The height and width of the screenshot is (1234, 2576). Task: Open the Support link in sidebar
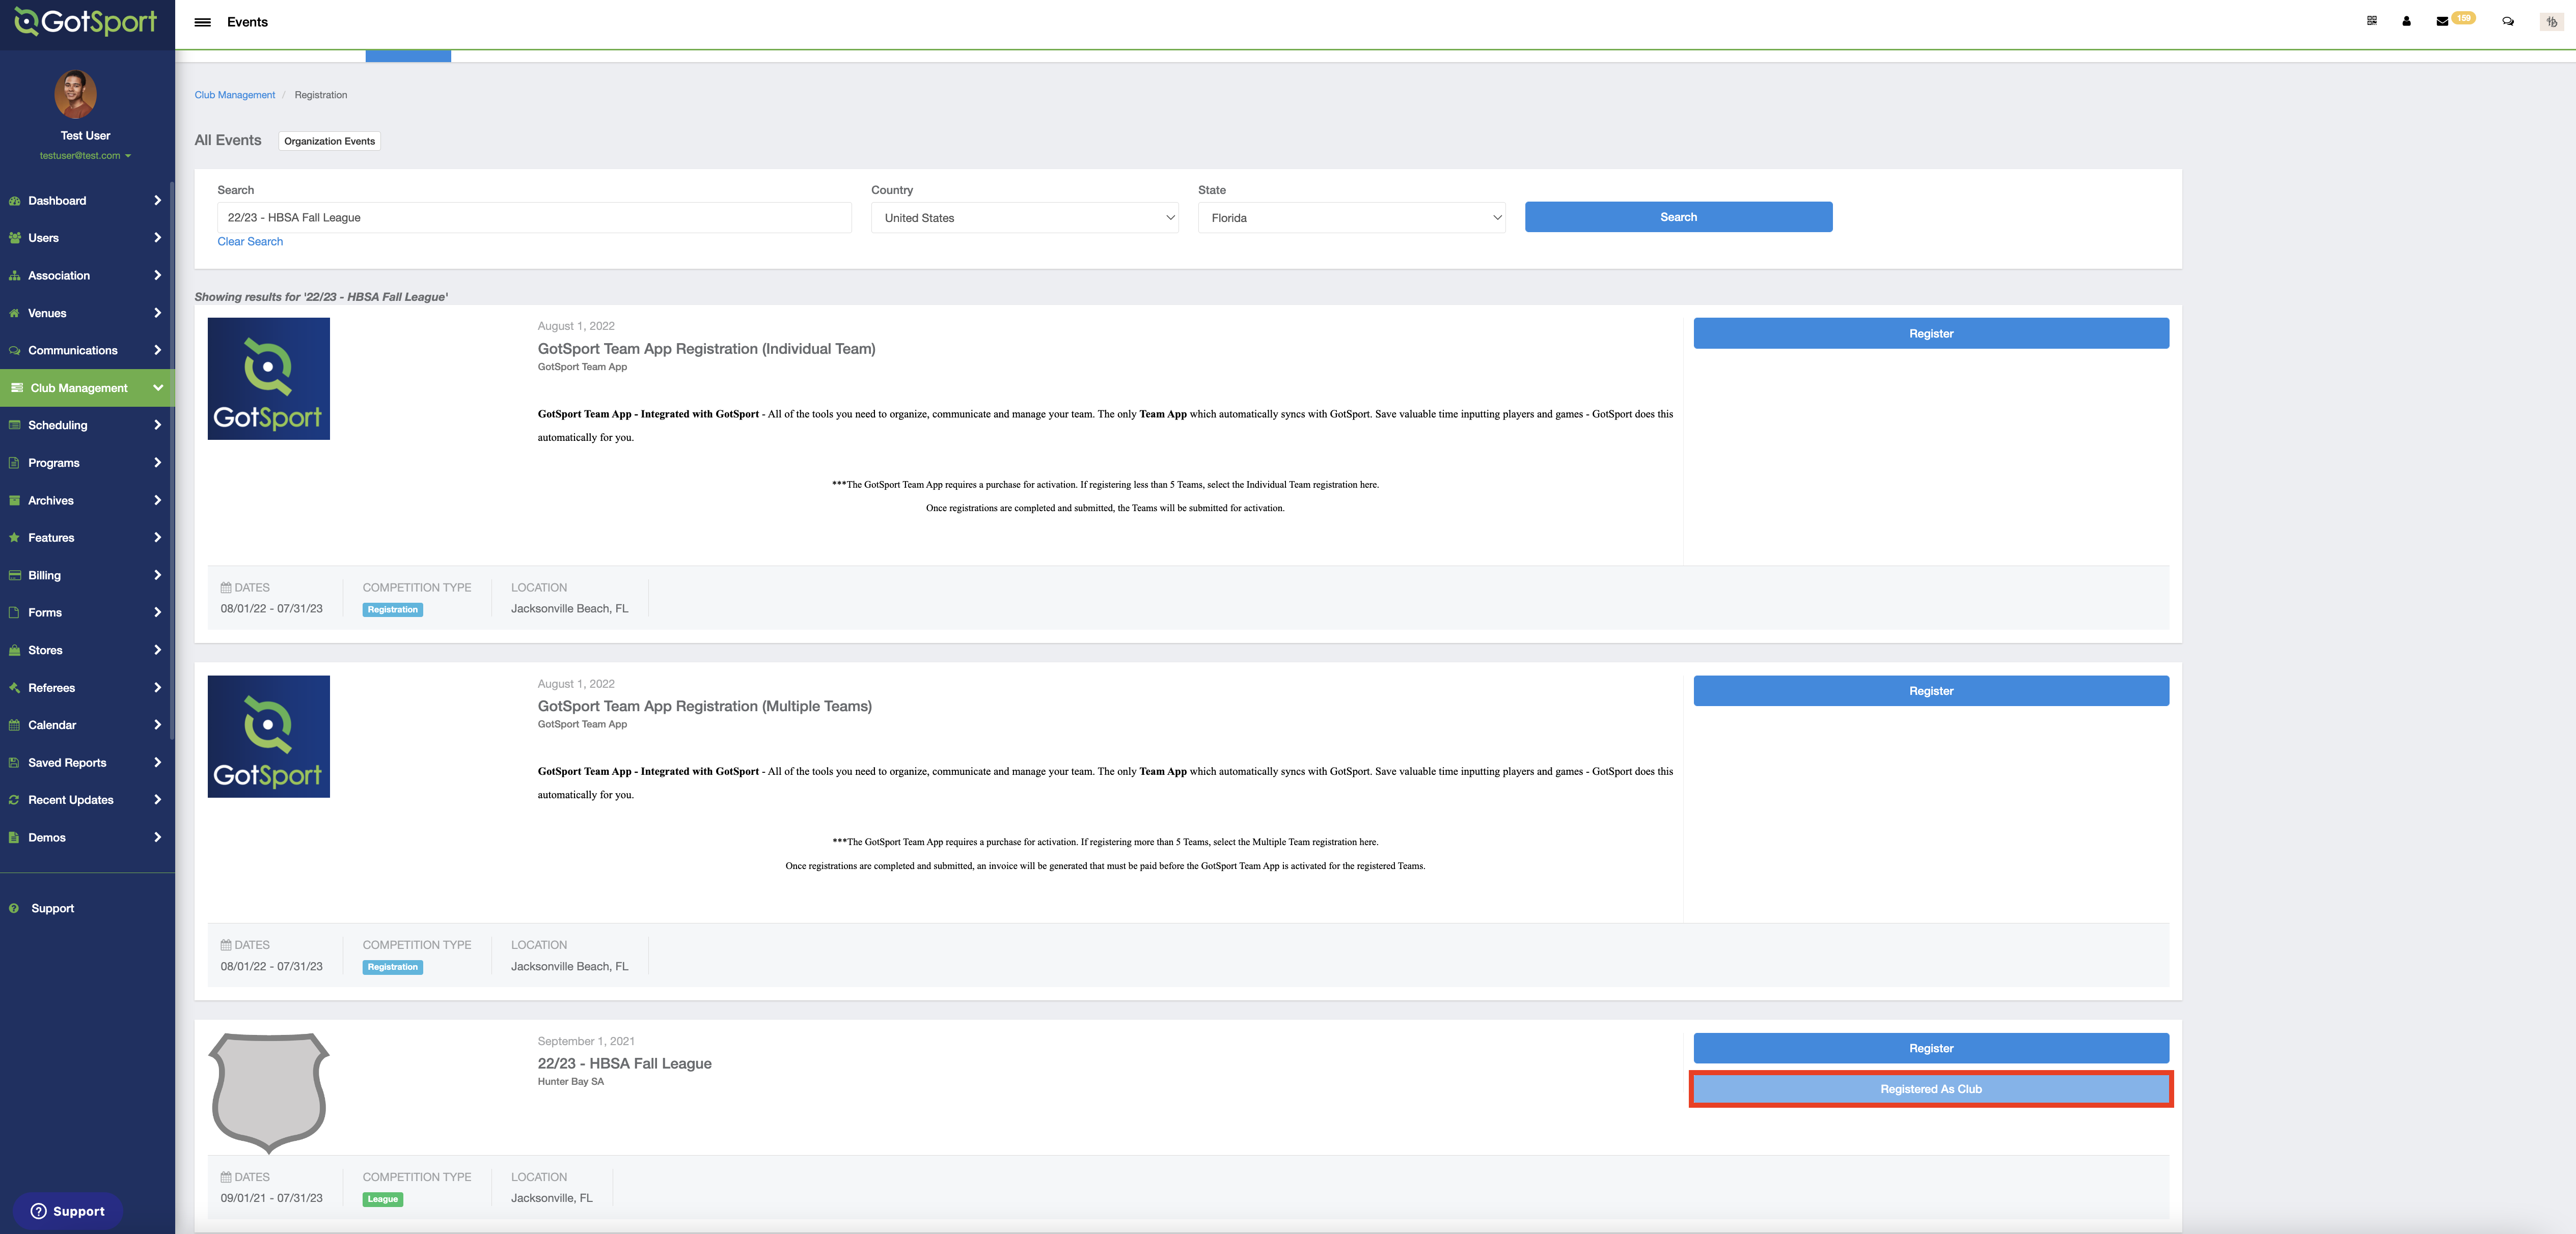pyautogui.click(x=52, y=908)
